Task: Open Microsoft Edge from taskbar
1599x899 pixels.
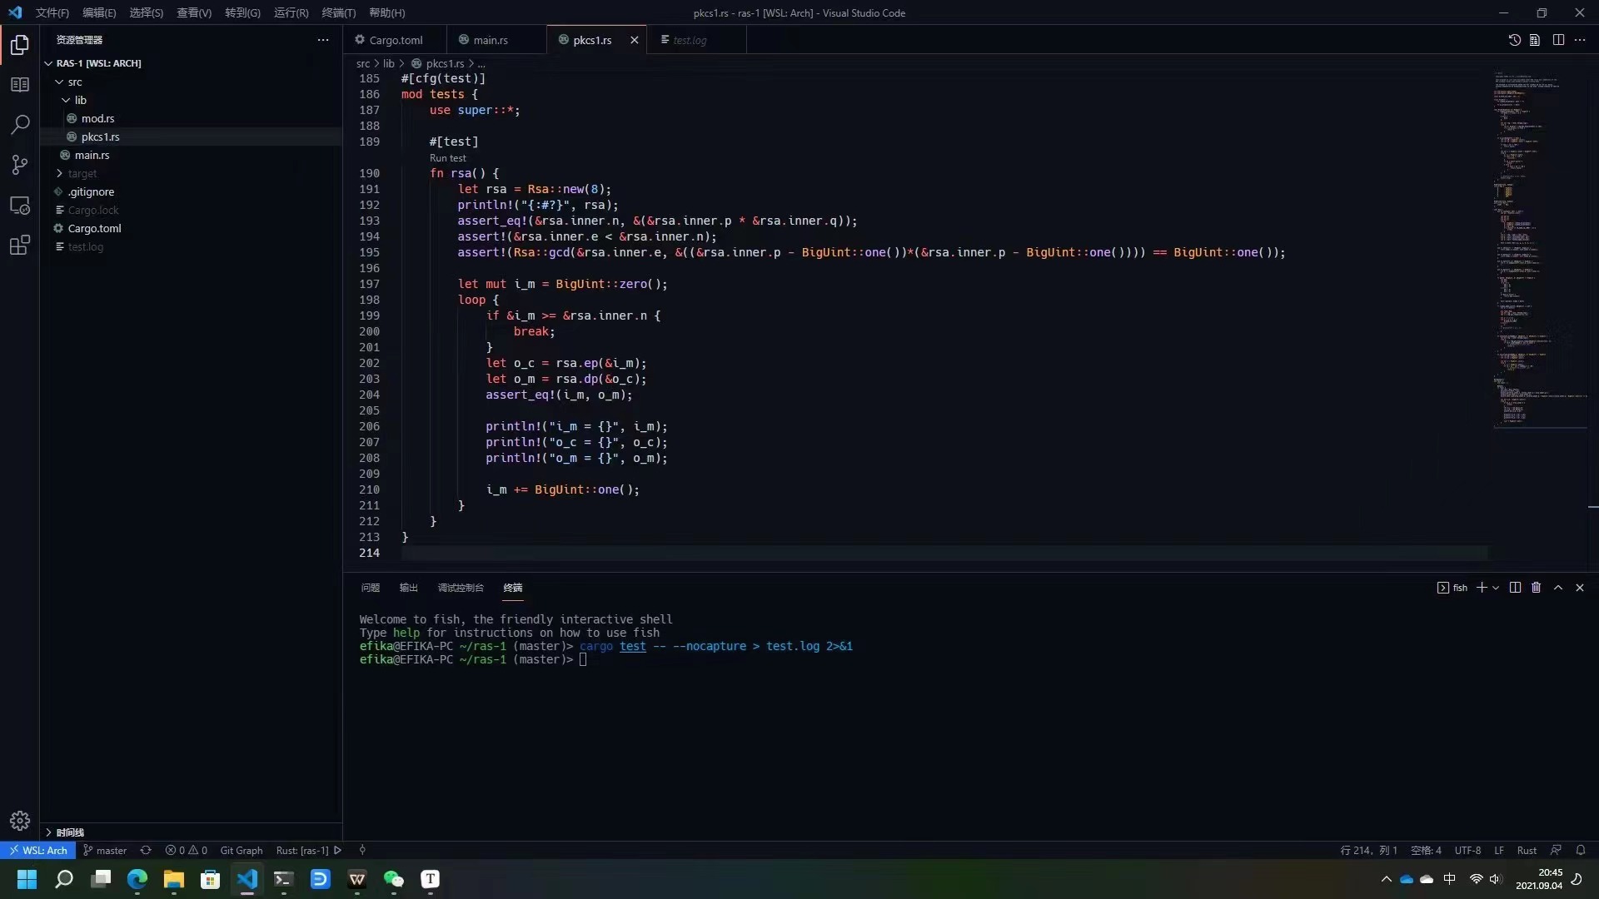Action: [137, 879]
